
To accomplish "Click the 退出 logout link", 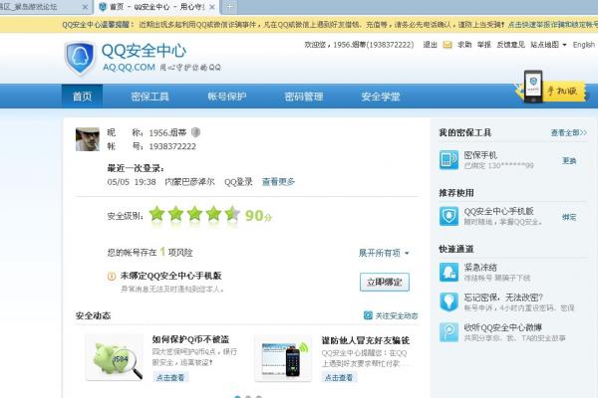I will coord(431,45).
